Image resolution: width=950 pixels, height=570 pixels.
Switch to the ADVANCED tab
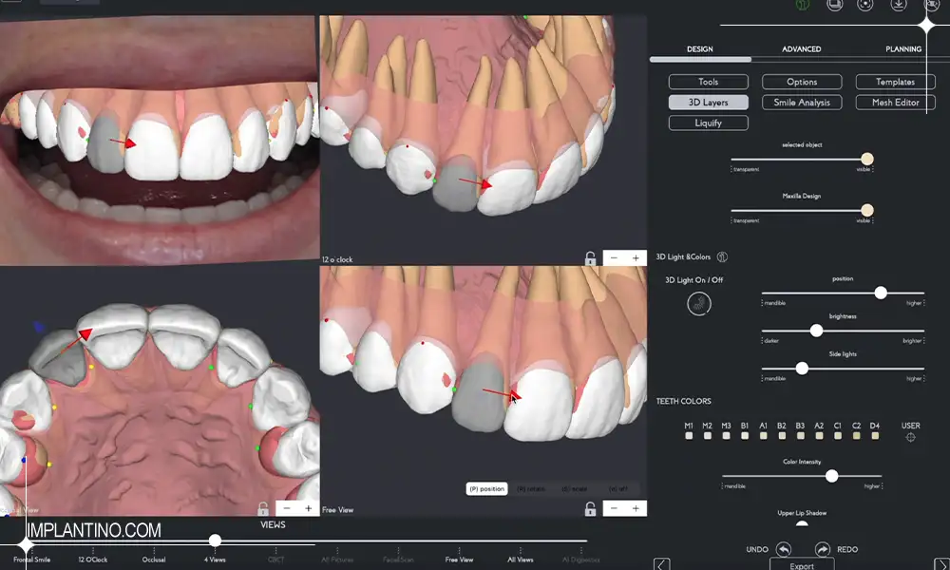(801, 49)
